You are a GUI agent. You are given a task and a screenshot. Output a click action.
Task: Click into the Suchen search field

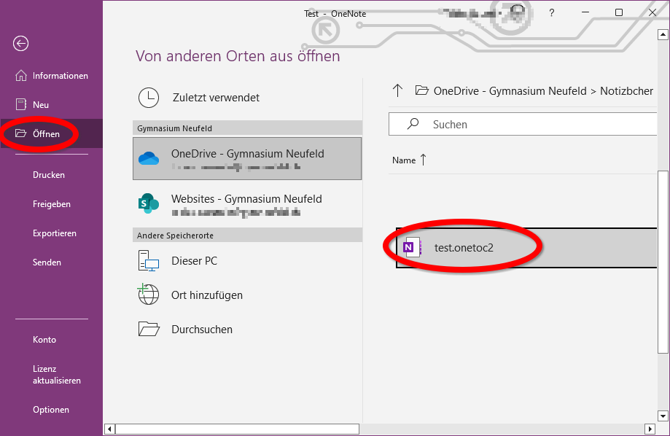(523, 124)
